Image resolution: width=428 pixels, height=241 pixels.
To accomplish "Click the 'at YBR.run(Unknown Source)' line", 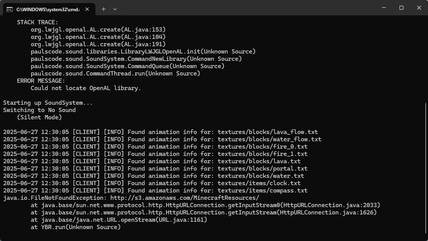I will [76, 227].
